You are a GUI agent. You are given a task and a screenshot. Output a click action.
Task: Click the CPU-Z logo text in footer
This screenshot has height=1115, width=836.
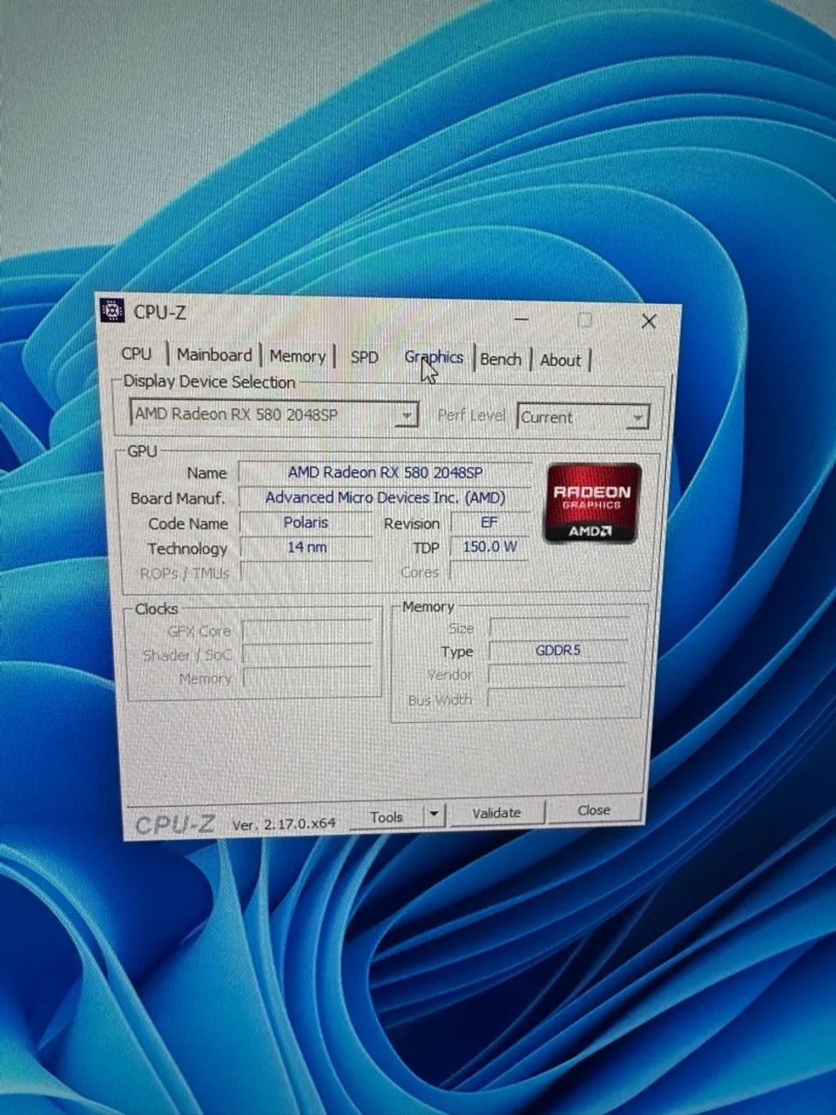tap(175, 824)
